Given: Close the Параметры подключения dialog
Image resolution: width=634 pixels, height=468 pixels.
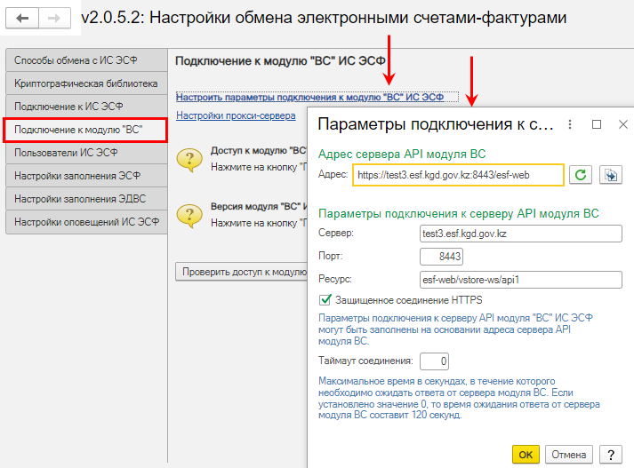Looking at the screenshot, I should [x=623, y=124].
